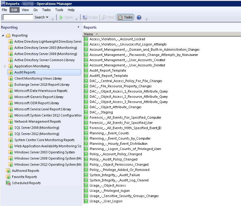The image size is (241, 206).
Task: Select Windows Server 2003 Operating System
Action: pos(45,152)
